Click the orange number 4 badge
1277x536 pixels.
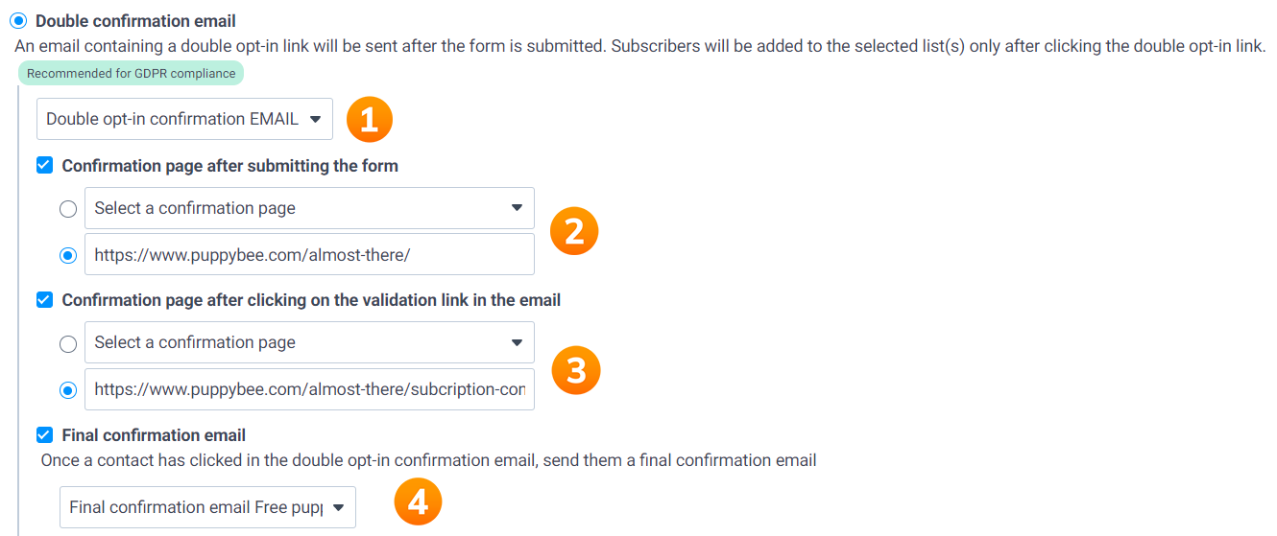418,502
